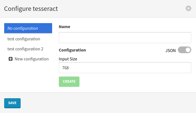Select the No configuration entry

(x=28, y=28)
